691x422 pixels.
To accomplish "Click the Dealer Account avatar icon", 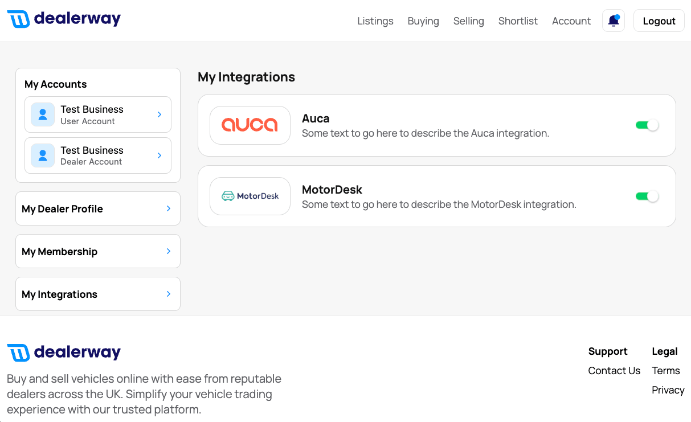I will tap(43, 155).
